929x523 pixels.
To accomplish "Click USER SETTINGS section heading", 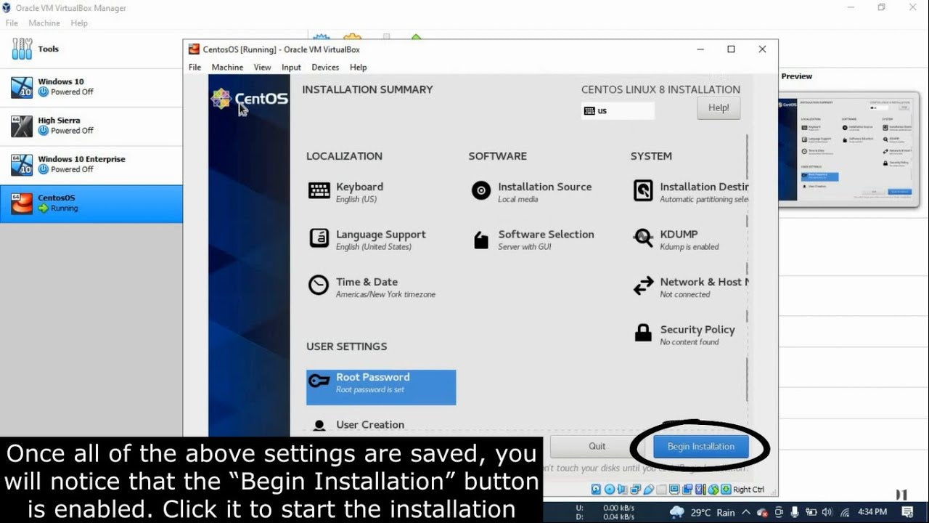I will pyautogui.click(x=346, y=346).
